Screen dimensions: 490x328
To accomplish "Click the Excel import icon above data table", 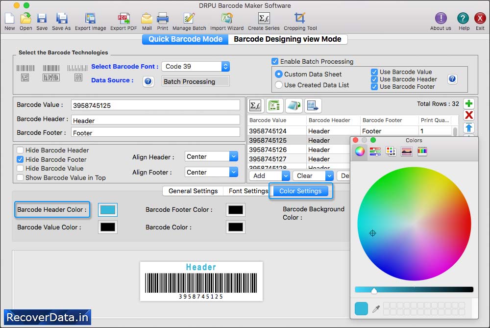I will 275,106.
